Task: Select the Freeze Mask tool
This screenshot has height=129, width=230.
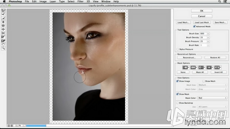Action: click(3, 37)
